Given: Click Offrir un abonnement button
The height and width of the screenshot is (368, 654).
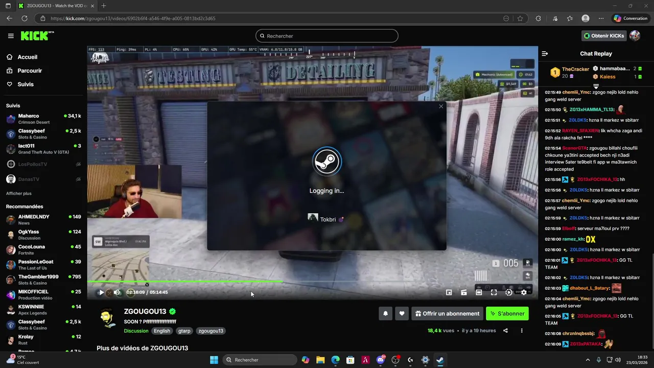Looking at the screenshot, I should pos(448,314).
